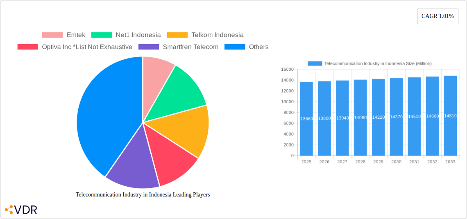Click the 2033 x-axis label
467x219 pixels.
click(x=450, y=162)
